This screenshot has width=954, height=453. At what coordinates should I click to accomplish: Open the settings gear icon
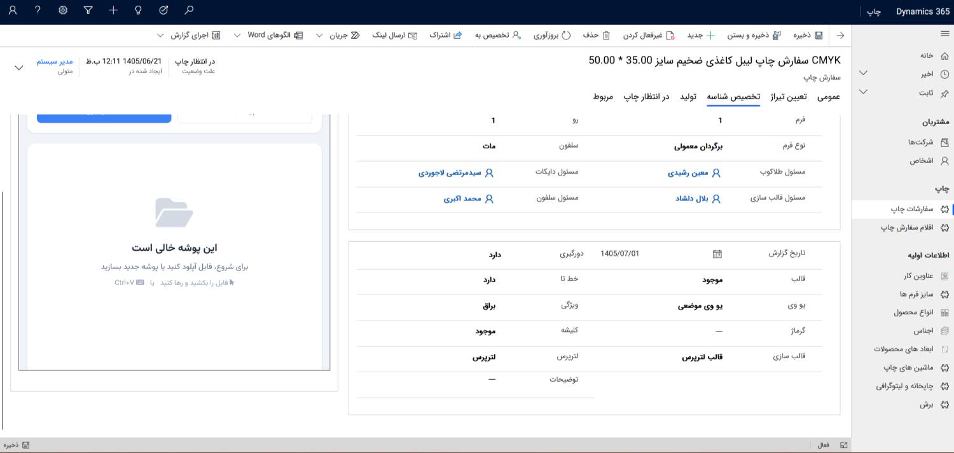[63, 10]
